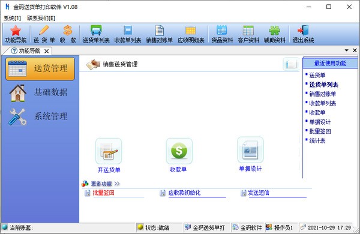Open the 批量签回 link
360x234 pixels.
pyautogui.click(x=104, y=193)
